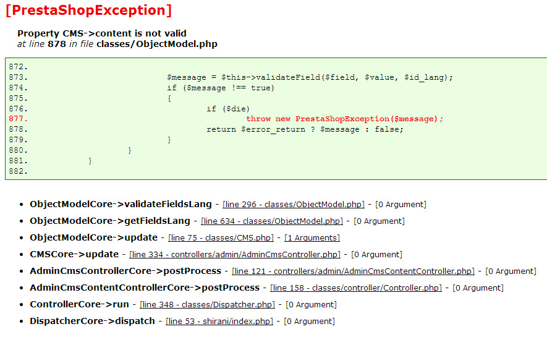Click the red throw new PrestaShopException code line
Viewport: 547px width, 350px height.
[x=345, y=119]
